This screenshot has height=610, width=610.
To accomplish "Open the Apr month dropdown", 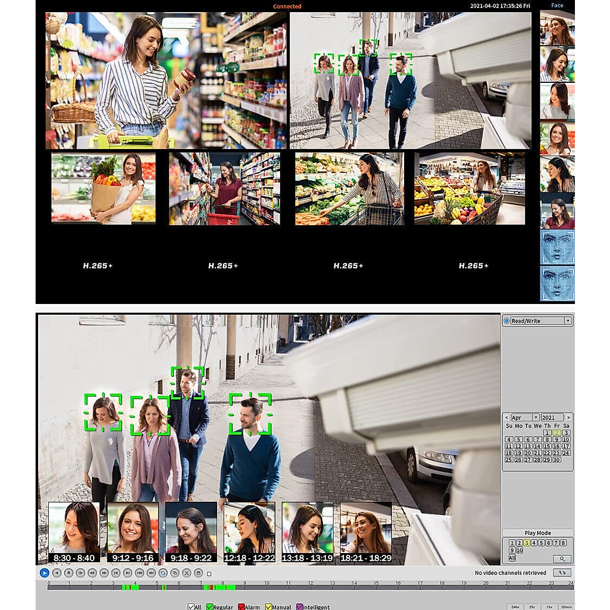I will coord(535,417).
